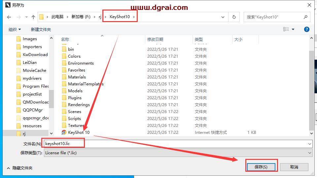Select the Textures folder icon

click(x=64, y=126)
